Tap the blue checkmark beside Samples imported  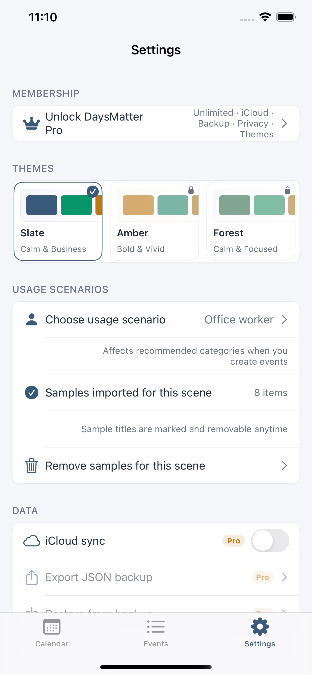[31, 392]
